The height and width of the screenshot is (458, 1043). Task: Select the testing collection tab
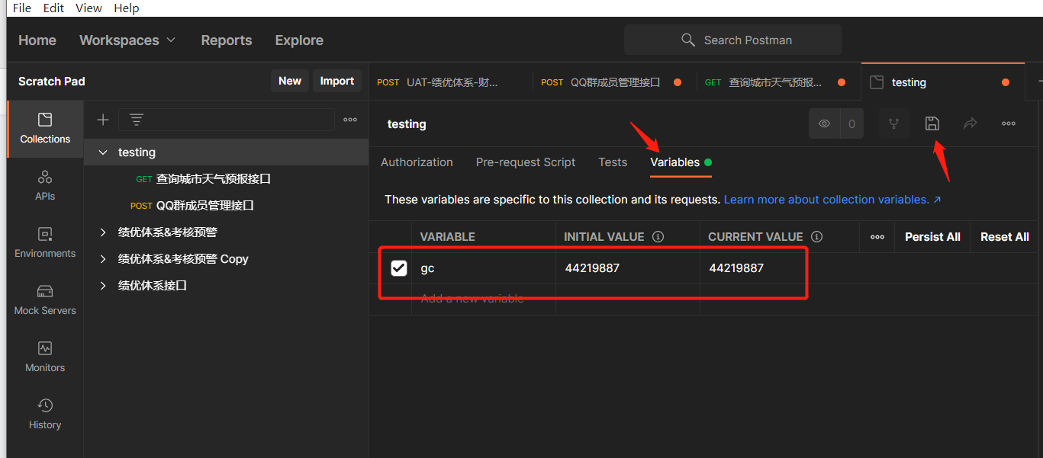point(943,82)
